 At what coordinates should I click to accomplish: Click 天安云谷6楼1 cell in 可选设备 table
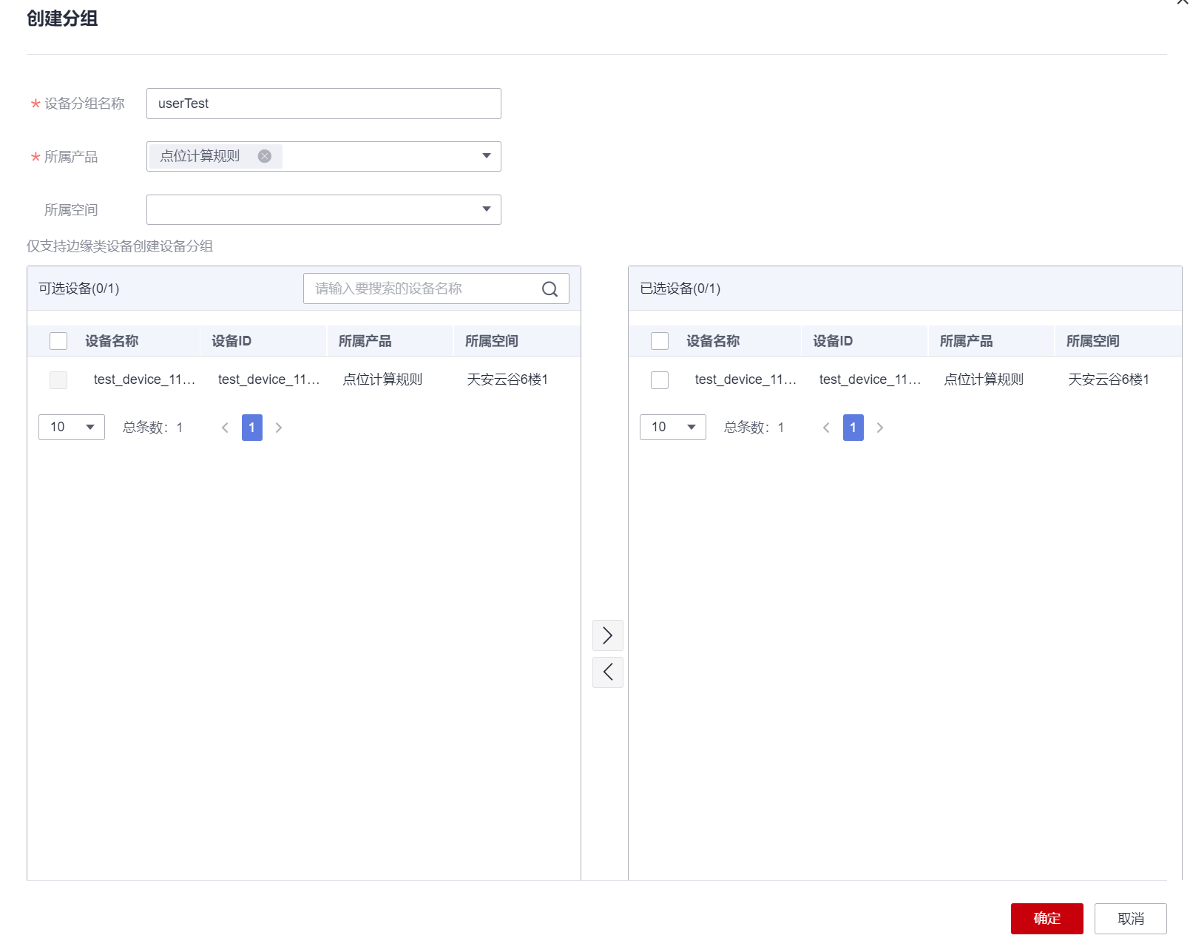pyautogui.click(x=507, y=379)
